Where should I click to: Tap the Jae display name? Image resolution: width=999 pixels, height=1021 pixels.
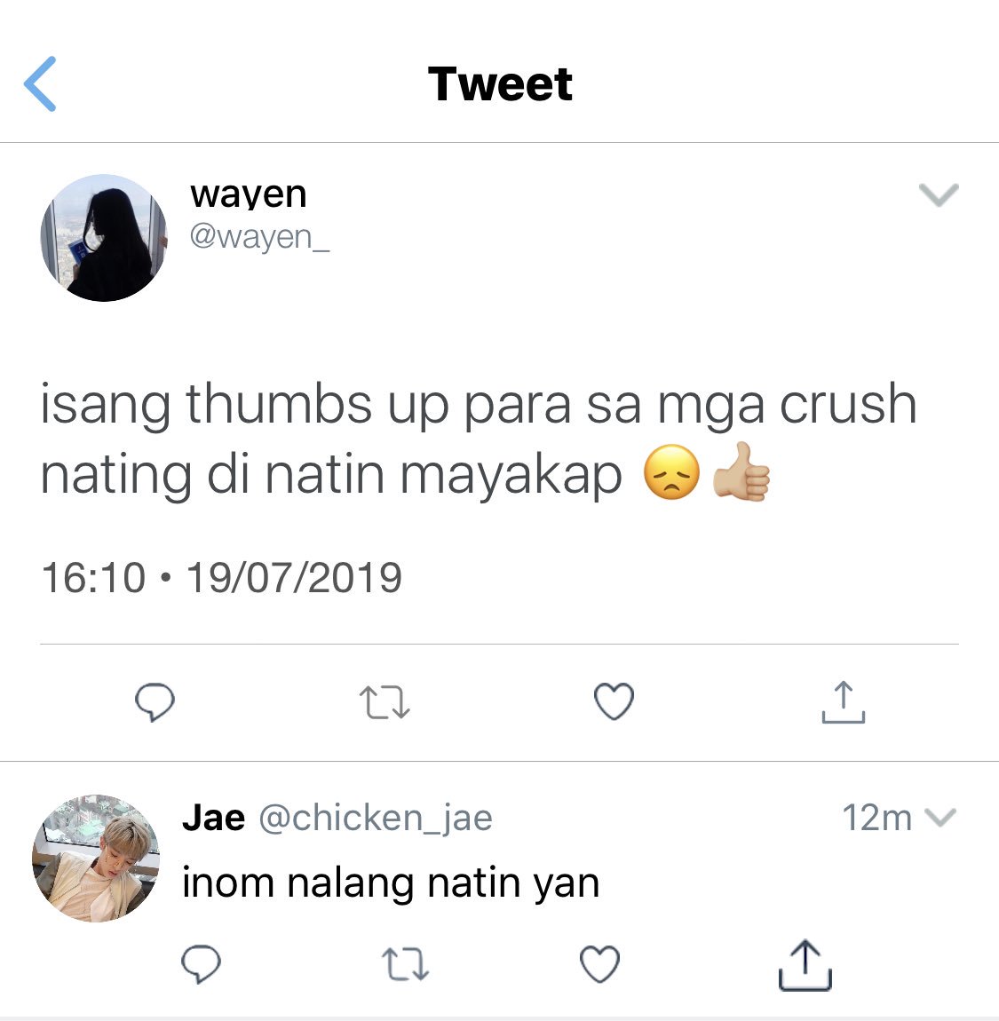(214, 817)
